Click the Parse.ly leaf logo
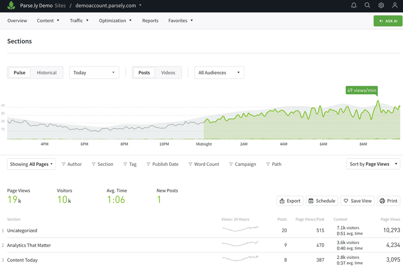This screenshot has width=403, height=266. pos(11,6)
